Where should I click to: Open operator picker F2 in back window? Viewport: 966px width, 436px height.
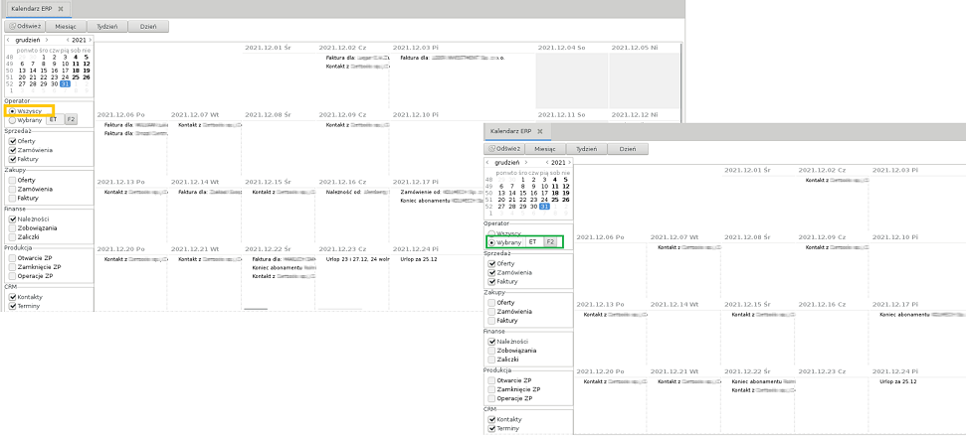[x=71, y=119]
